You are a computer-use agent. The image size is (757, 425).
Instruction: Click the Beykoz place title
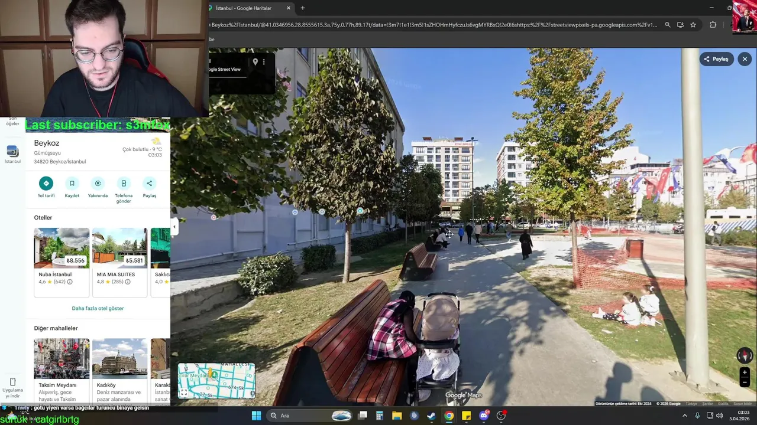[x=47, y=143]
